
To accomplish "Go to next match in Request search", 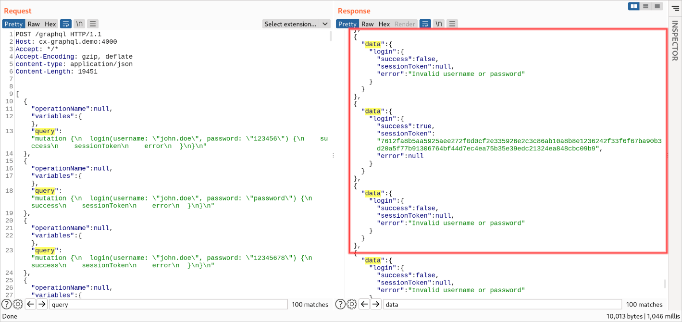I will coord(42,304).
